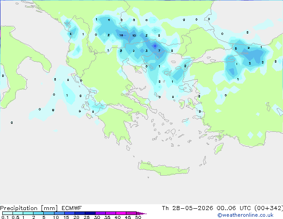283x219 pixels.
Task: Click the '15' legend scale label
Action: (x=66, y=217)
